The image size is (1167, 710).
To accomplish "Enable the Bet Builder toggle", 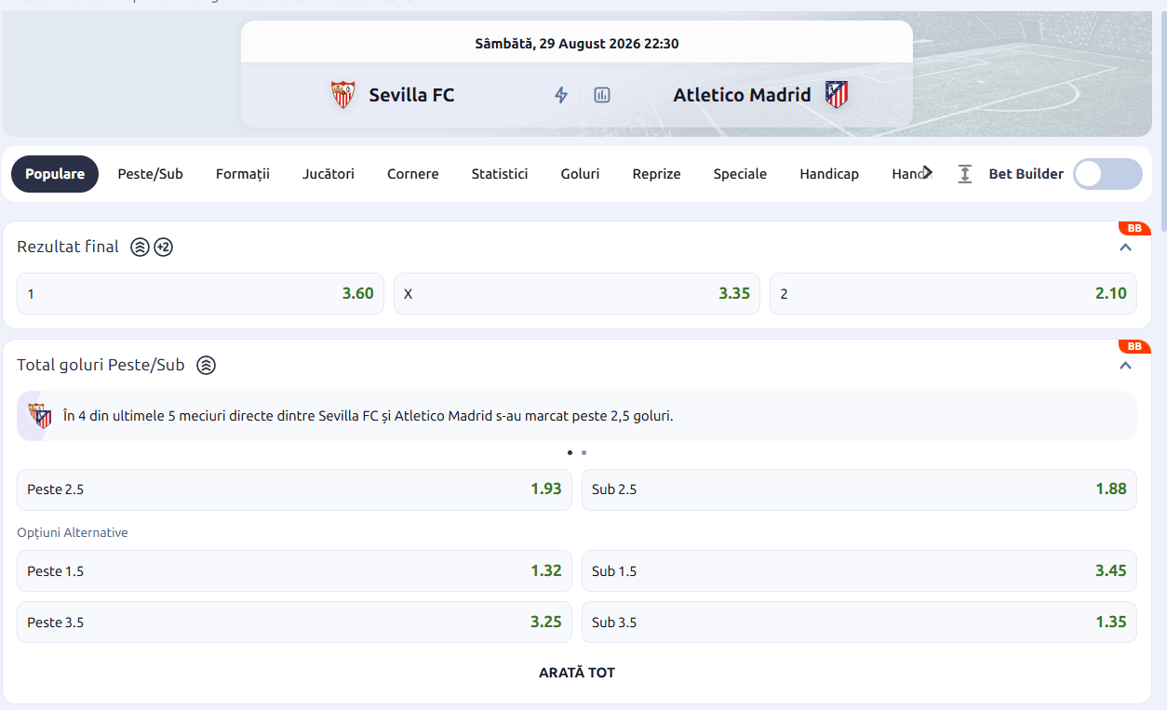I will (1107, 174).
